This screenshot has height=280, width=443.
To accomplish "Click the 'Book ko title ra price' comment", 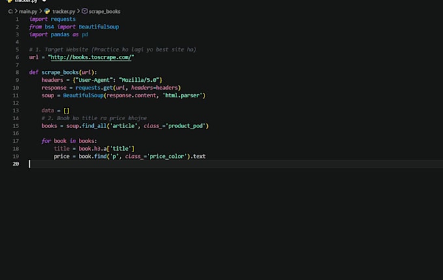I will [x=94, y=118].
